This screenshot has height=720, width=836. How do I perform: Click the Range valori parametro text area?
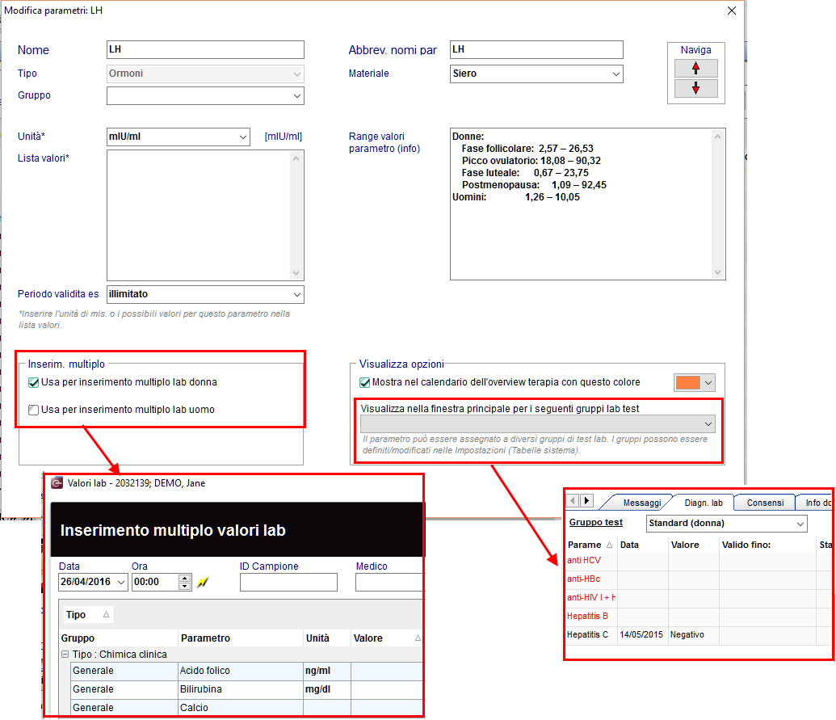581,204
